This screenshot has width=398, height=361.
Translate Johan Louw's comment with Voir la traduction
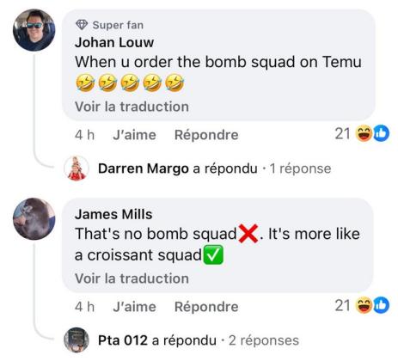132,107
